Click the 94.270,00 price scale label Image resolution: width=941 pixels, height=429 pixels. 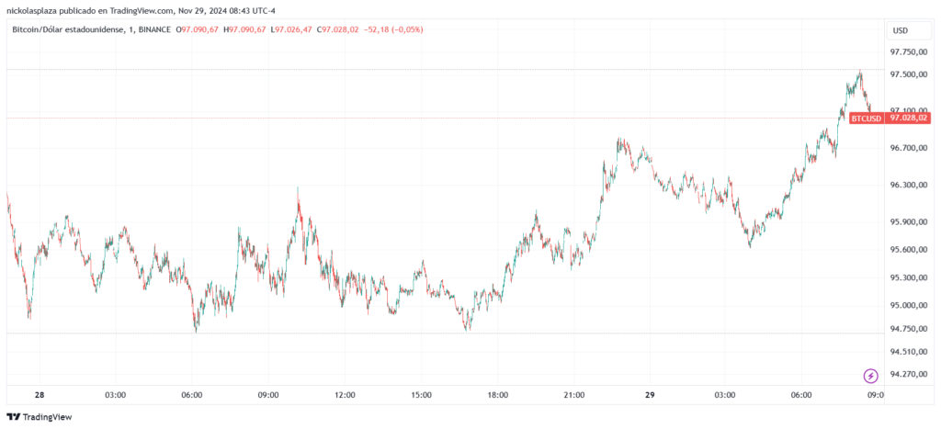point(909,374)
